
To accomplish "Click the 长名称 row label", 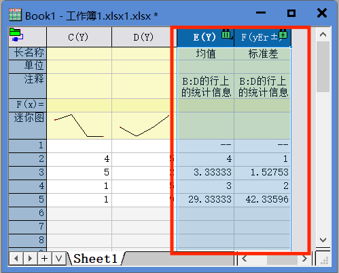I will pyautogui.click(x=28, y=53).
